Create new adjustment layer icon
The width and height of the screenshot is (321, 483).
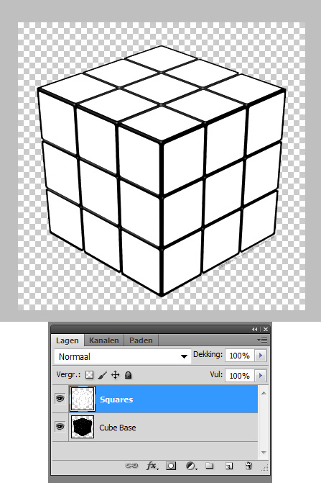(x=191, y=466)
